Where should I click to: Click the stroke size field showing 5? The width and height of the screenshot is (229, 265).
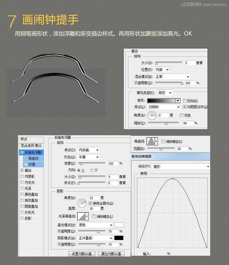(x=190, y=63)
